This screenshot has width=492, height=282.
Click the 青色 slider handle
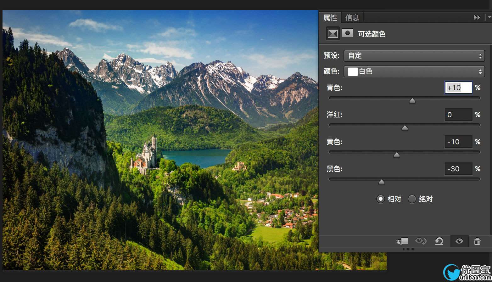[412, 101]
